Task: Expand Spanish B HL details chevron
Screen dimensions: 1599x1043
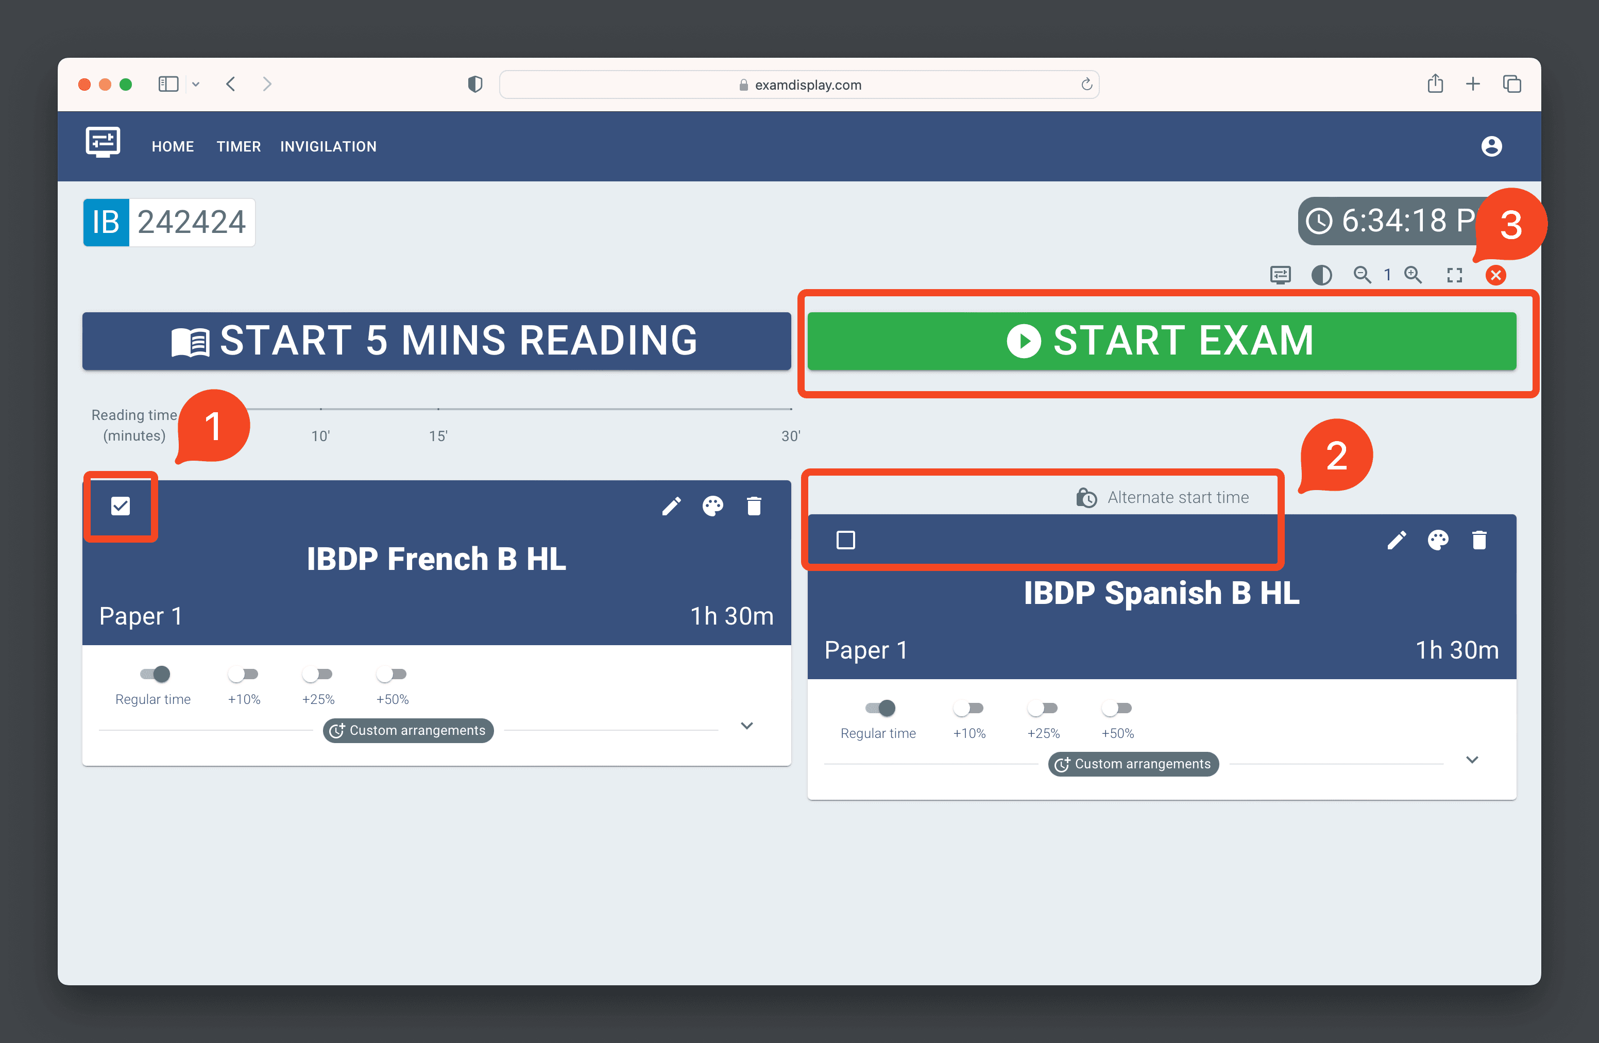Action: tap(1472, 760)
